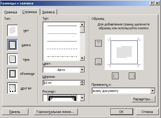Open the Горизонтальная линия dialog

point(56,112)
